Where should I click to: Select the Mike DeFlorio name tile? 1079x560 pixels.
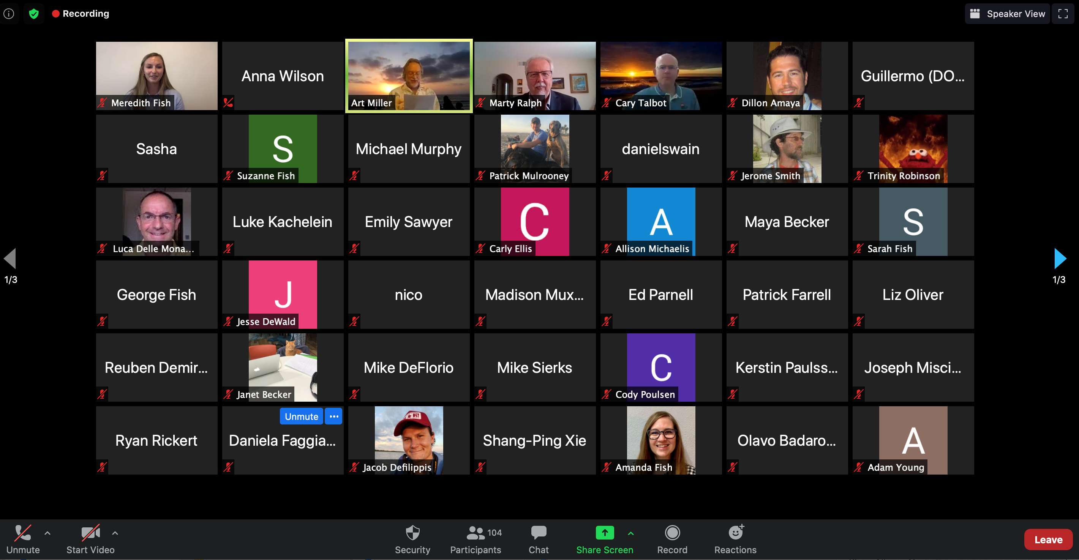409,368
